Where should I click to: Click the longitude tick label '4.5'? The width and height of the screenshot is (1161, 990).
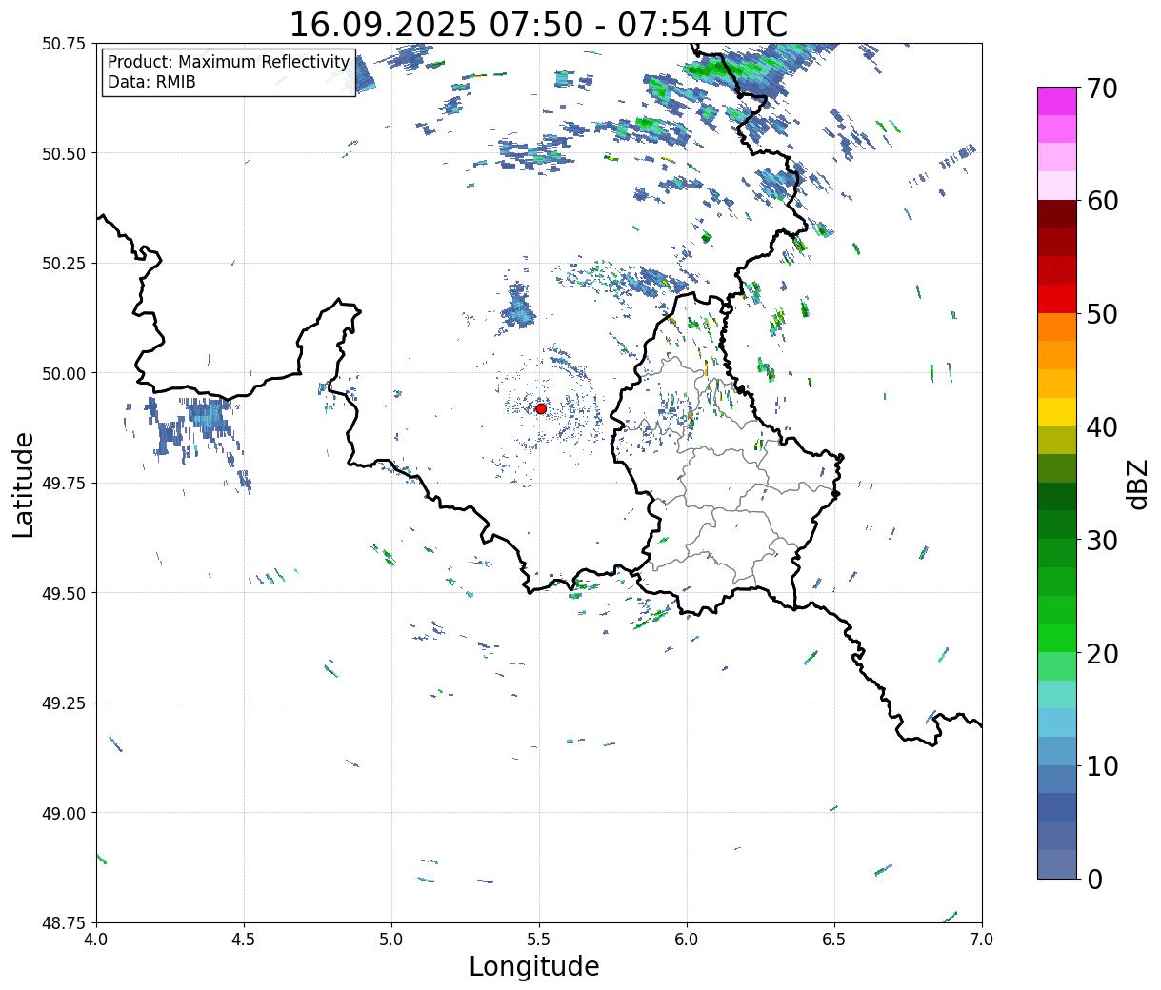coord(244,940)
